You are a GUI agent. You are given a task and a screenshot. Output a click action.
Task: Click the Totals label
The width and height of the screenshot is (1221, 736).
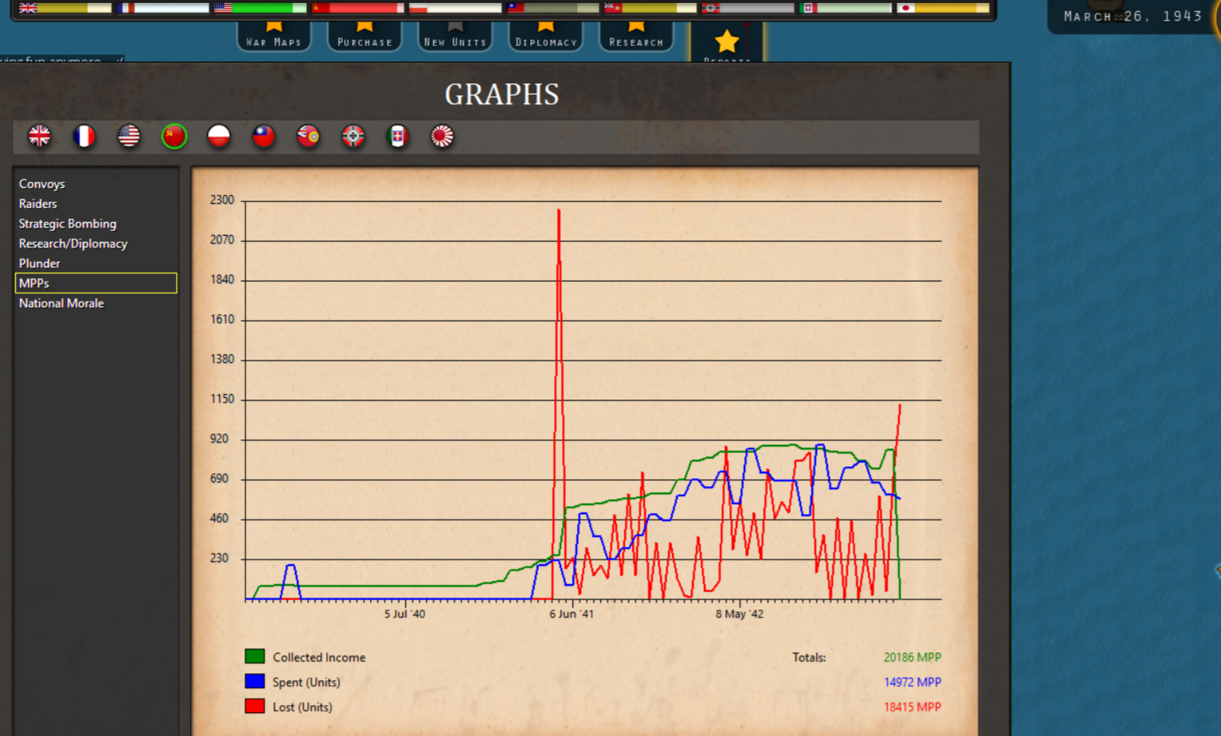point(809,657)
